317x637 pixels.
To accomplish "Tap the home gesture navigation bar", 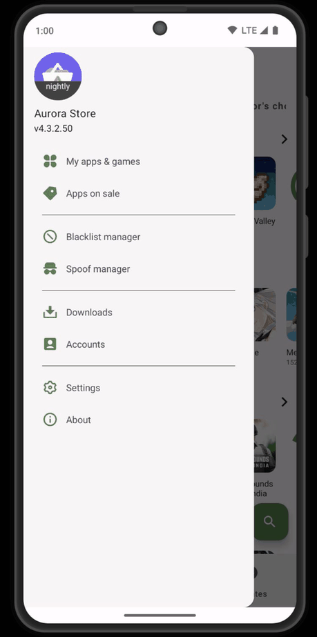I will [160, 615].
